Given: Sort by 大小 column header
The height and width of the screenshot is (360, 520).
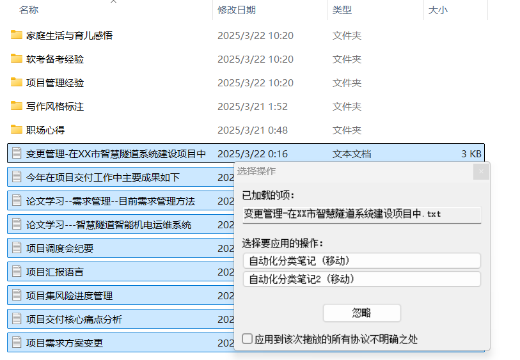Looking at the screenshot, I should click(x=437, y=10).
